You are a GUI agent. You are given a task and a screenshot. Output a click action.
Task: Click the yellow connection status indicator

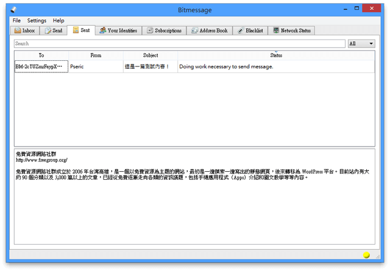tap(366, 255)
